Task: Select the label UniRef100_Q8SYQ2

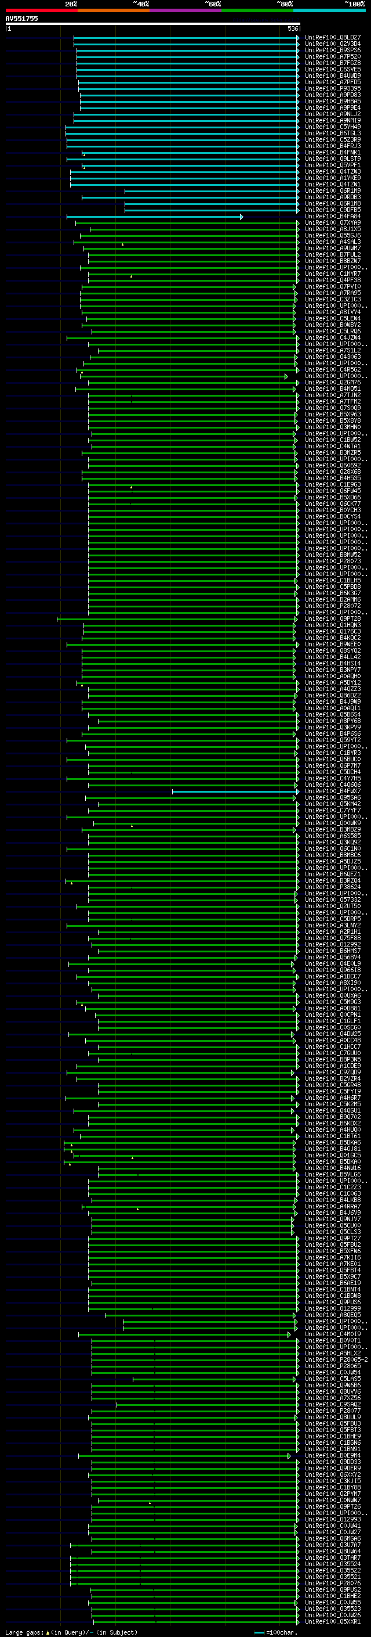Action: click(x=333, y=651)
